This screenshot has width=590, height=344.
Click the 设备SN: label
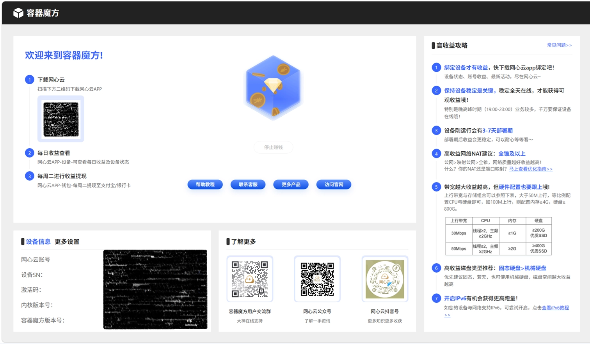point(32,275)
